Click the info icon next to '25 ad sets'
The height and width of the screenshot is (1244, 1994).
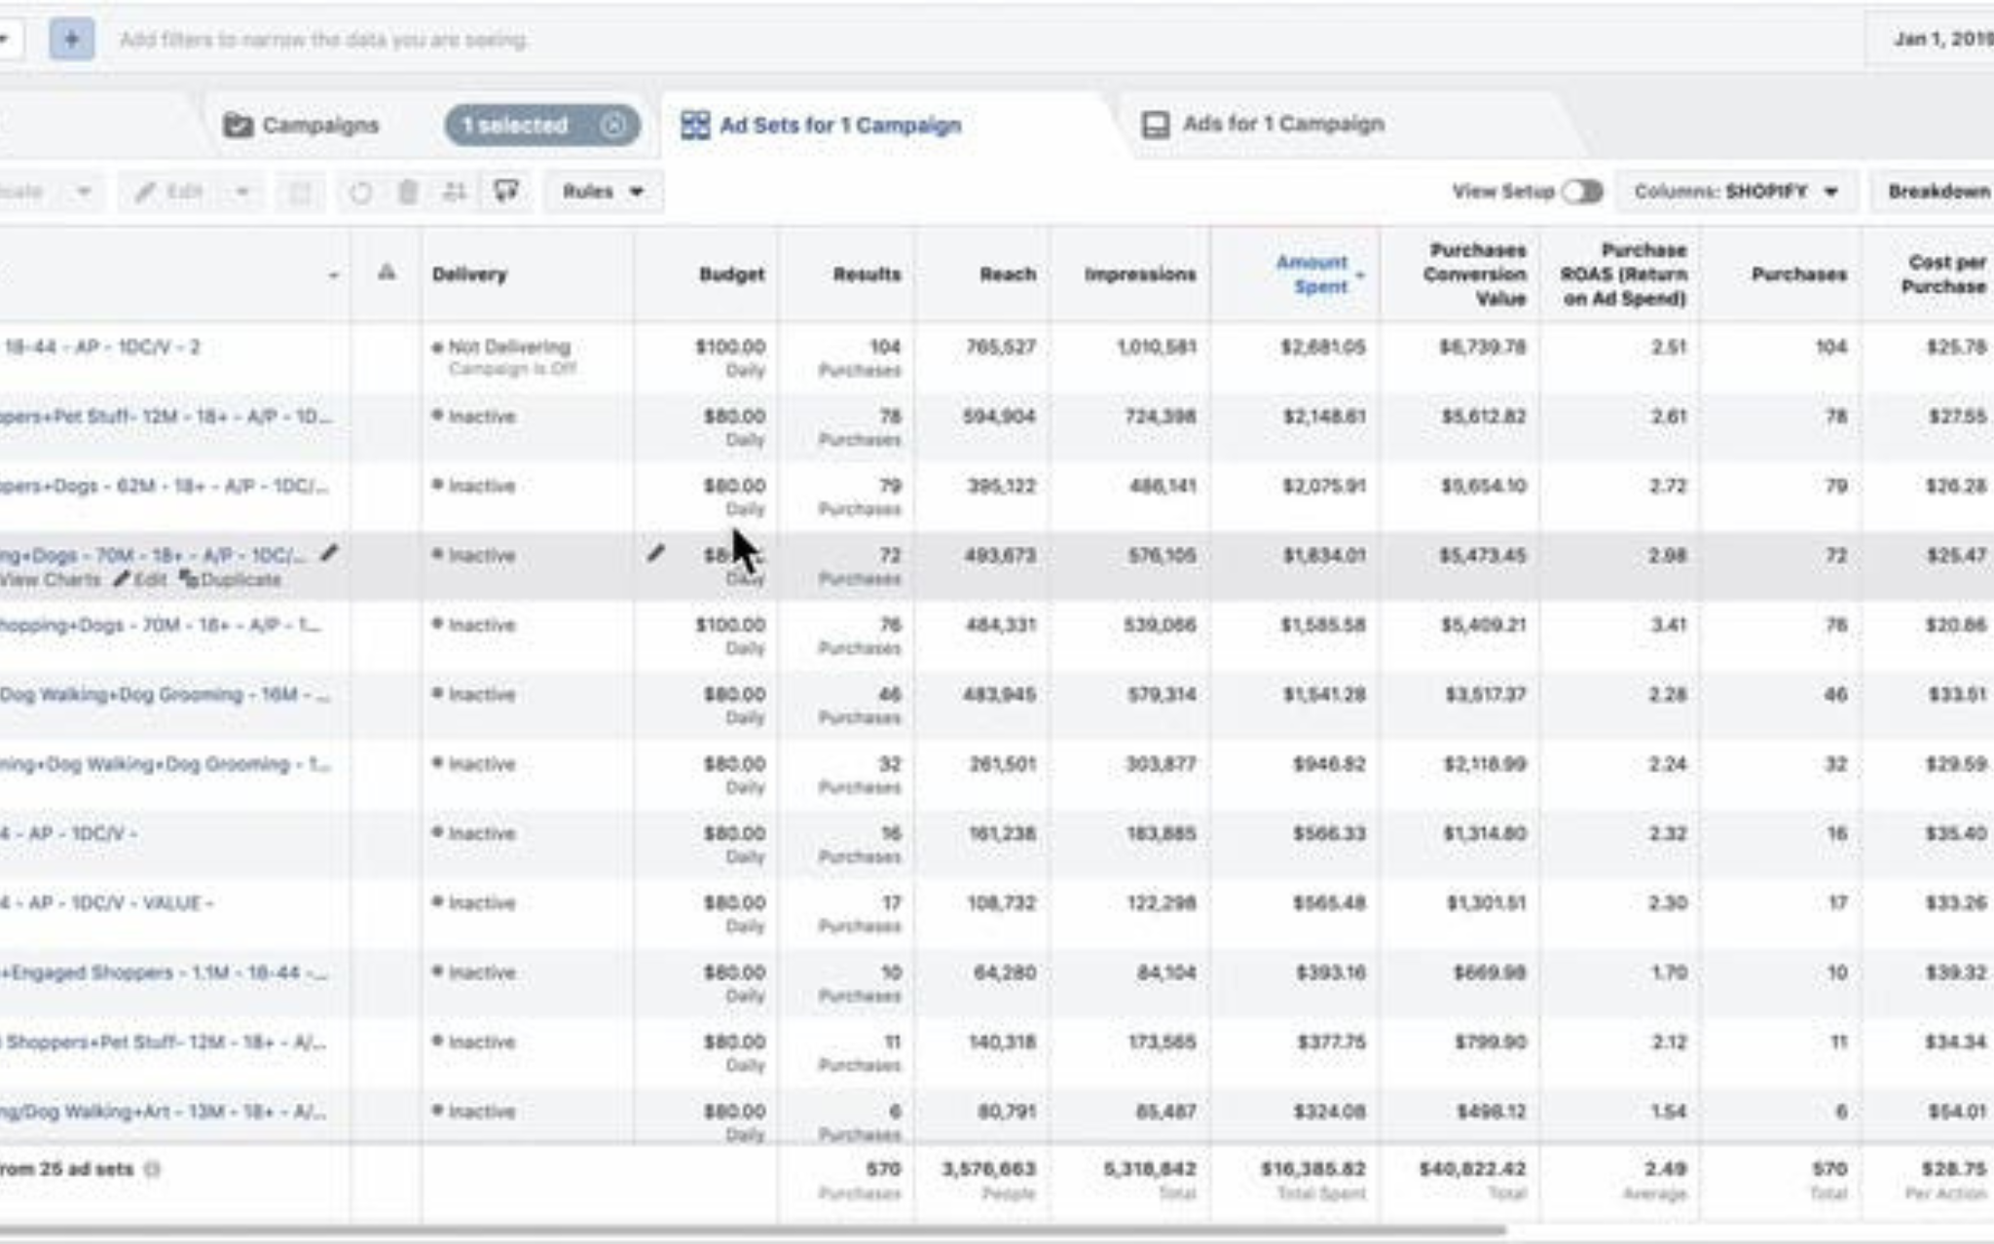point(153,1169)
